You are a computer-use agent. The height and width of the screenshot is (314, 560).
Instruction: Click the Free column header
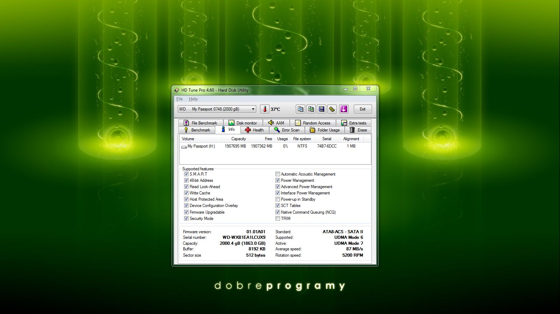click(261, 139)
